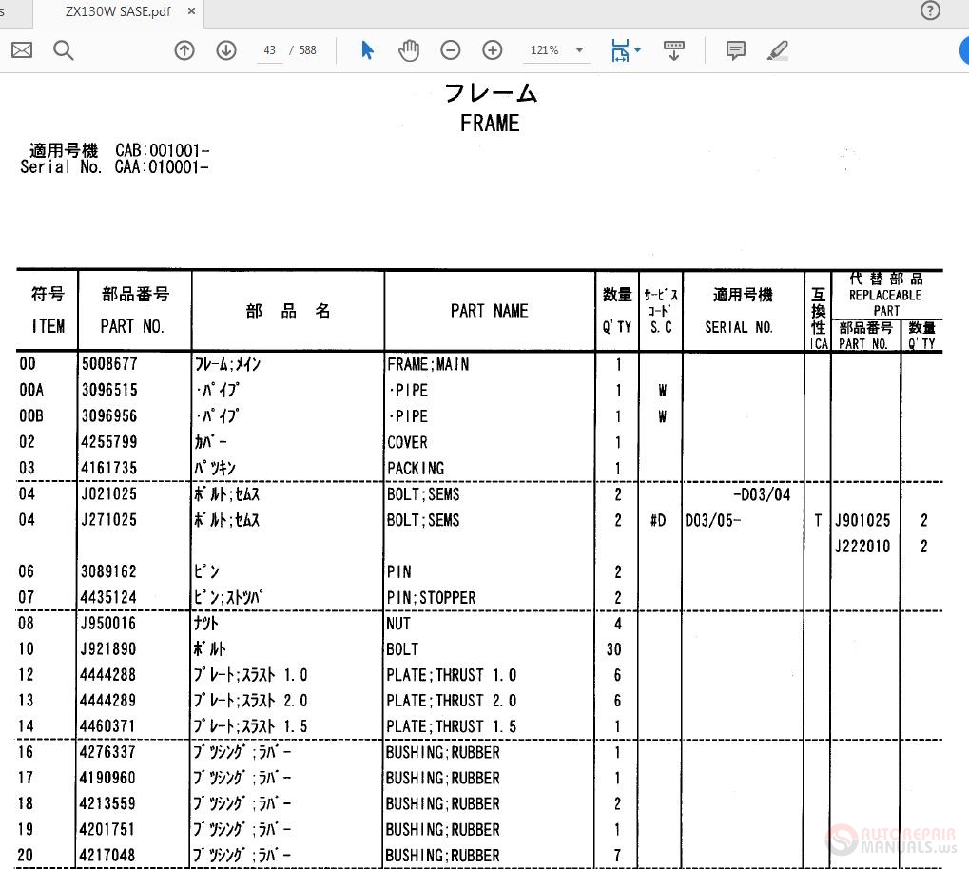
Task: Zoom out on the document
Action: pos(450,49)
